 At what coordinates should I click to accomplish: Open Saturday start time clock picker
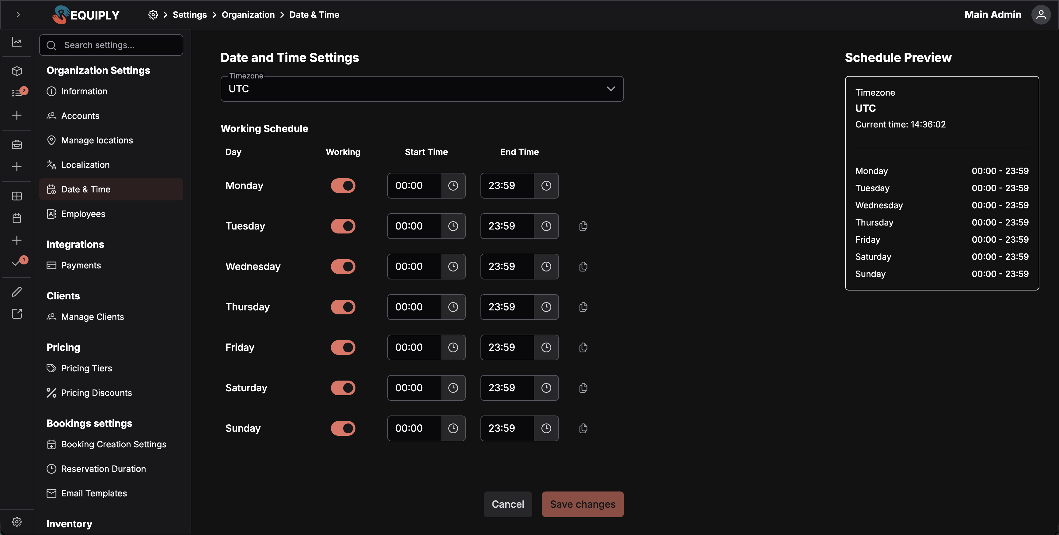pos(453,388)
